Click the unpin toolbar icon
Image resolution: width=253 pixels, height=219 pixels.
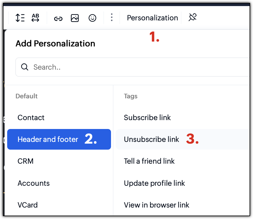pyautogui.click(x=192, y=17)
